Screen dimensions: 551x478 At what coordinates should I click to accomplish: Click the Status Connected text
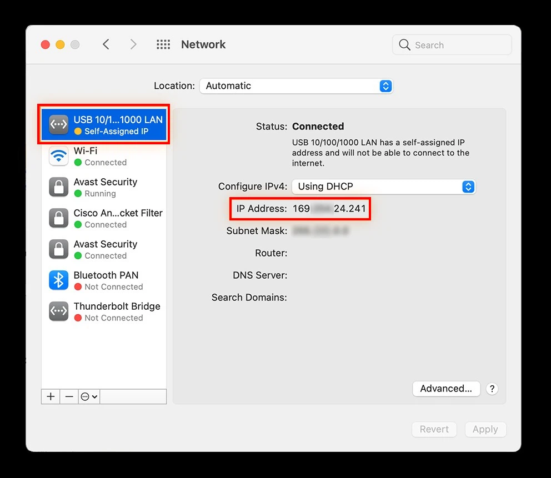(x=318, y=127)
